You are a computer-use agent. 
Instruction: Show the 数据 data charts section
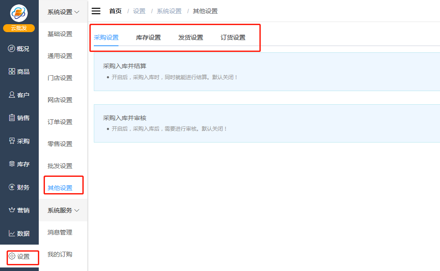[x=19, y=234]
